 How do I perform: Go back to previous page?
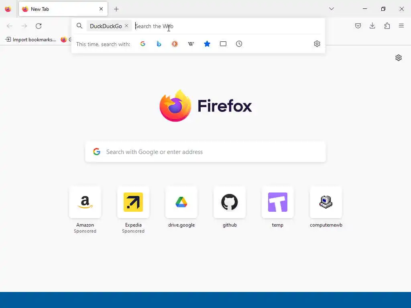tap(10, 26)
